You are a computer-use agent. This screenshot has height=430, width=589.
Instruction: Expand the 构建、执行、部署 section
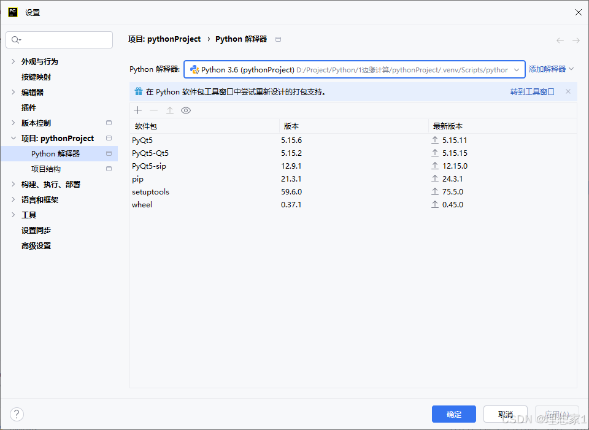click(13, 184)
